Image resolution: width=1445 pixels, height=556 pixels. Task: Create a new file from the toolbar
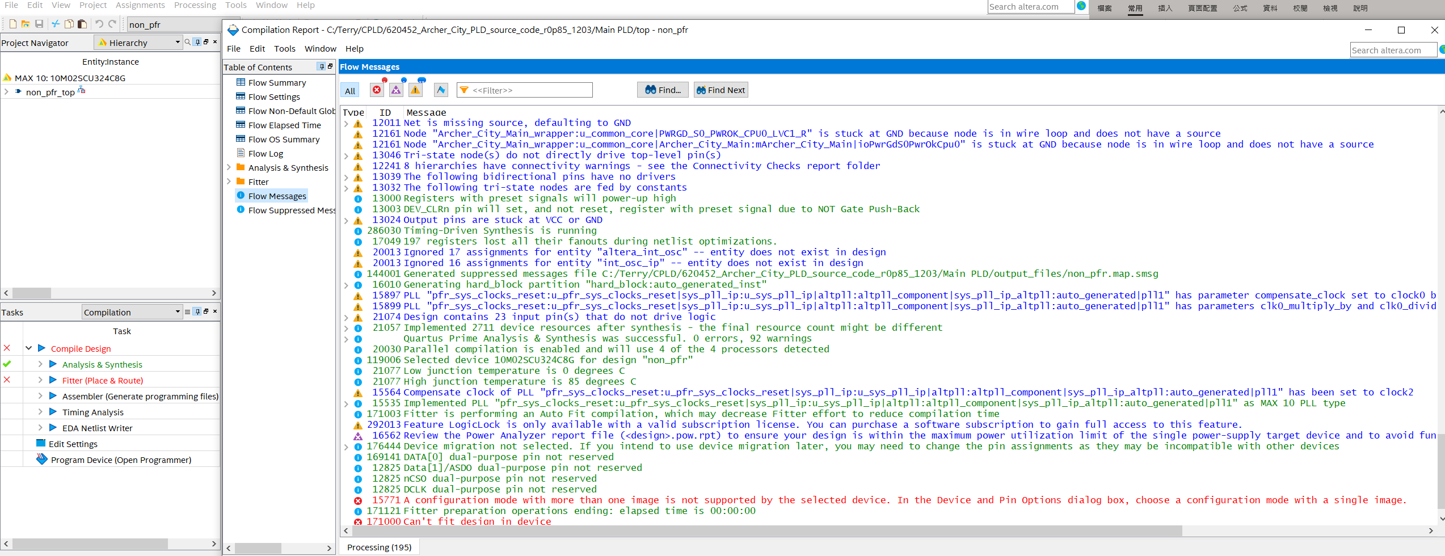11,24
